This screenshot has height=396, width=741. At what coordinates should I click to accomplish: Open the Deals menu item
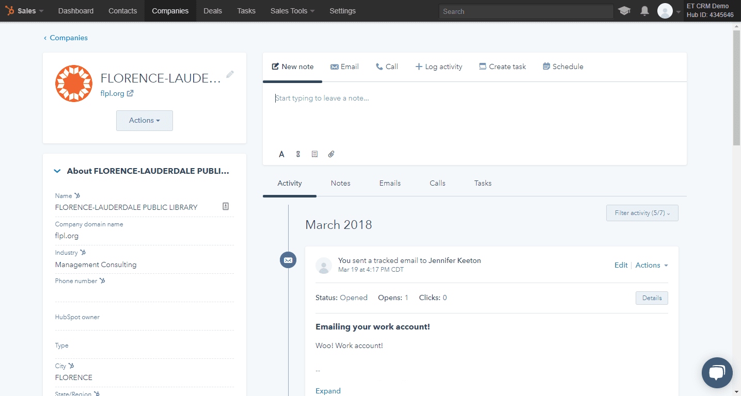[x=213, y=11]
